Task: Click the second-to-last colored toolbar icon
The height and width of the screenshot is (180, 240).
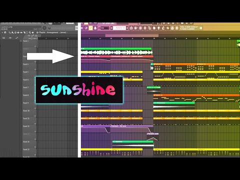Action: (x=172, y=28)
